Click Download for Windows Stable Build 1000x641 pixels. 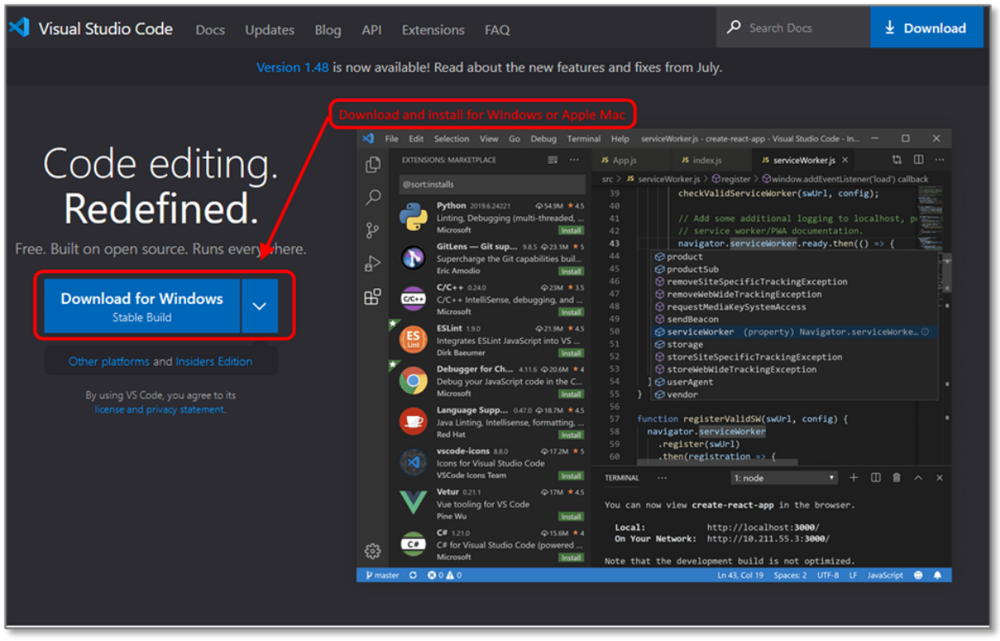tap(142, 306)
